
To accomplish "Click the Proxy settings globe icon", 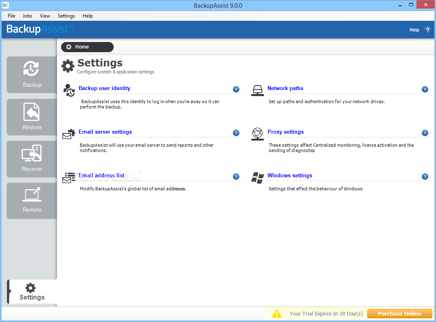I will pyautogui.click(x=257, y=134).
